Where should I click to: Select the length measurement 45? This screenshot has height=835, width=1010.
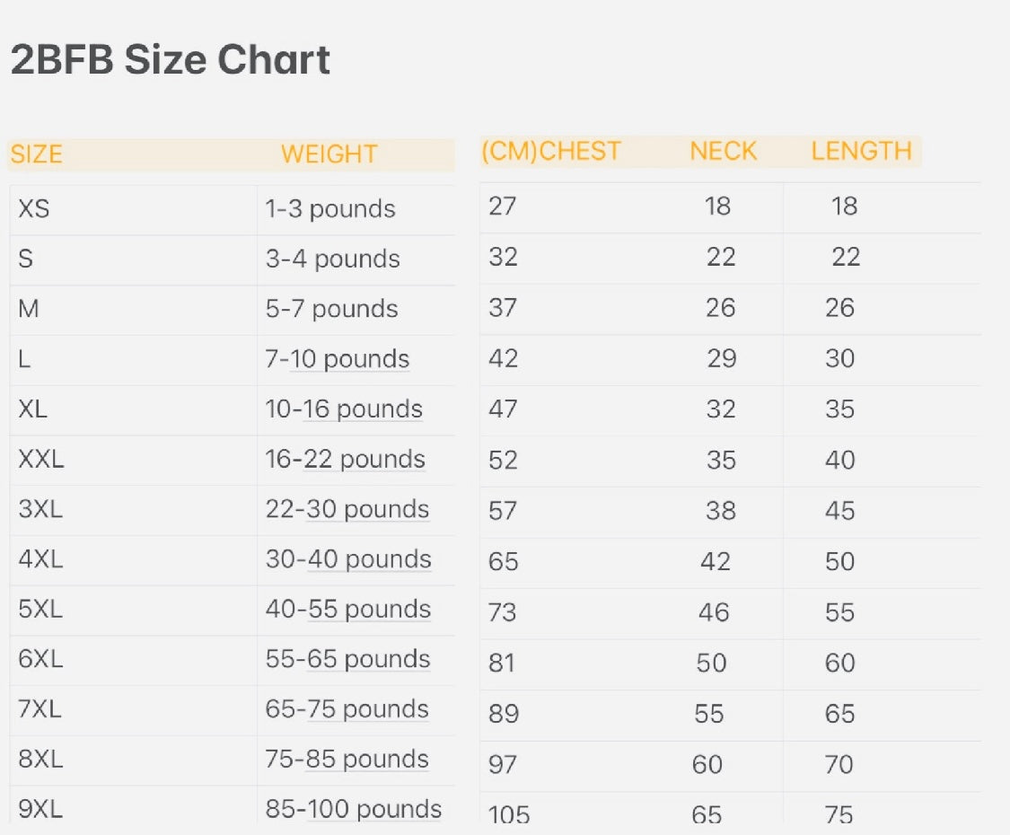tap(839, 511)
